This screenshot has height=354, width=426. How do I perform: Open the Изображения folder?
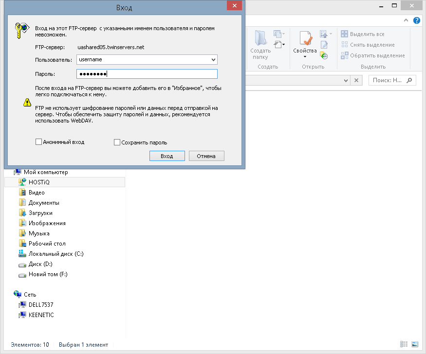(x=42, y=223)
